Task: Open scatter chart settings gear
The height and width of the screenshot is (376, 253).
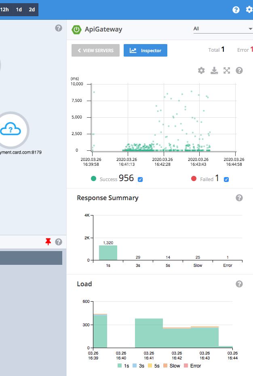Action: 201,70
